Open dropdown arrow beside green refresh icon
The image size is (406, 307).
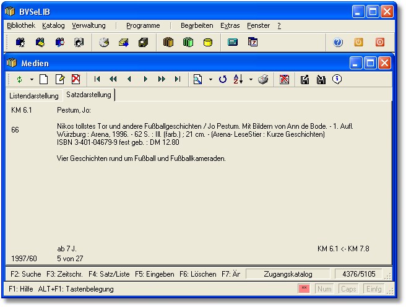coord(32,79)
